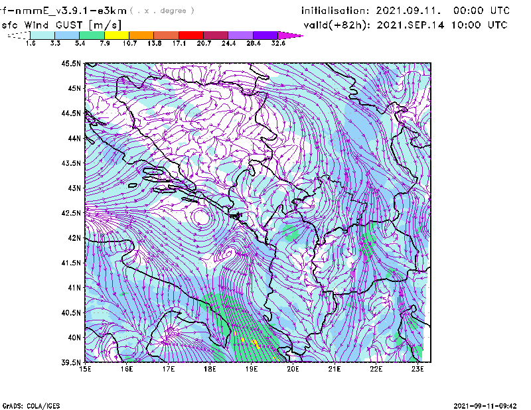Click the lavender 24.4–28.4 legend swatch
The height and width of the screenshot is (410, 531).
(x=240, y=35)
